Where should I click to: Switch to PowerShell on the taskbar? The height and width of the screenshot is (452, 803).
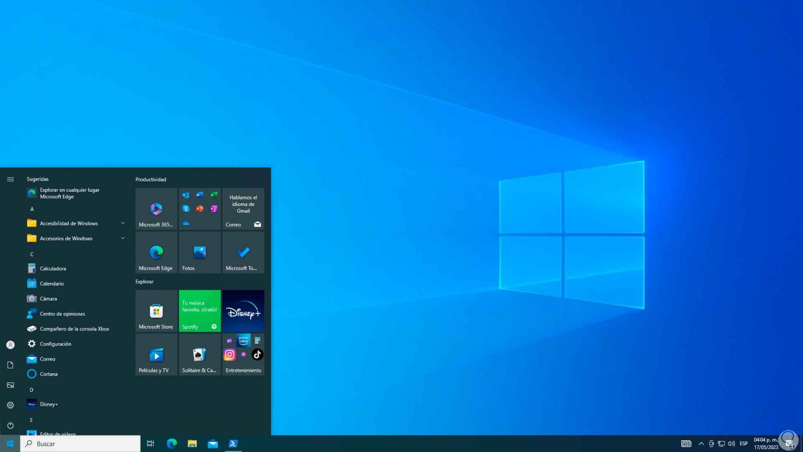[x=233, y=444]
